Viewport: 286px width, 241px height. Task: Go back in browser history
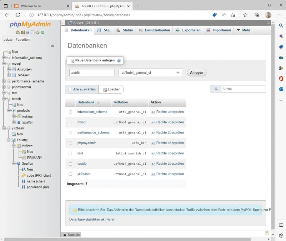pos(7,15)
